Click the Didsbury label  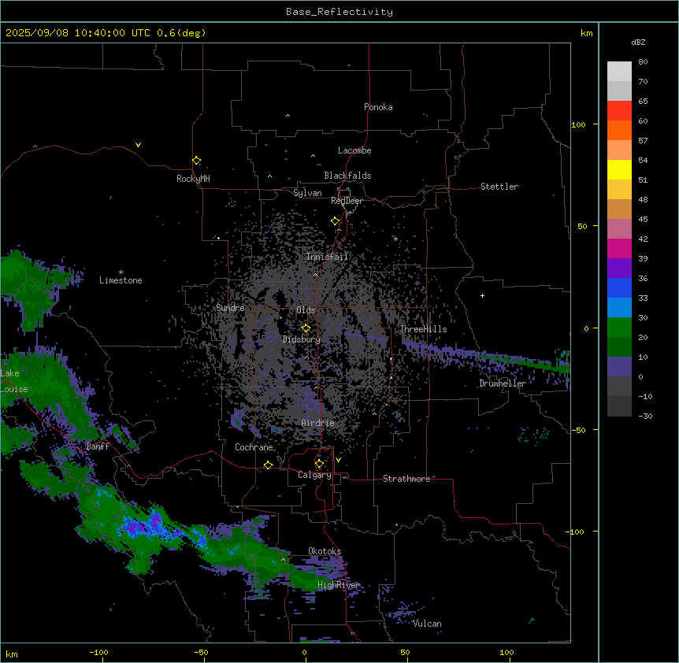click(302, 339)
